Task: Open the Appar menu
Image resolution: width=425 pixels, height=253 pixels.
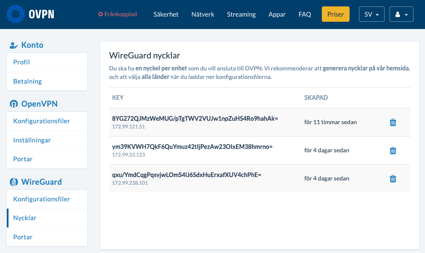Action: pos(277,15)
